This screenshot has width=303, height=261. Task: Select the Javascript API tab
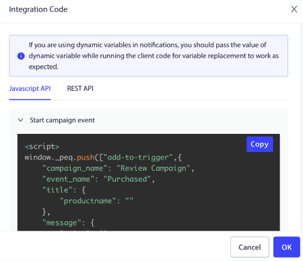pyautogui.click(x=30, y=89)
